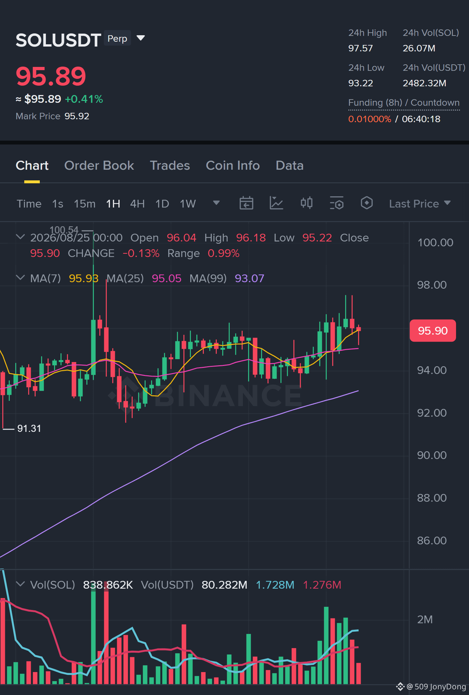Collapse the Vol(SOL) indicator legend
Image resolution: width=469 pixels, height=695 pixels.
point(20,584)
